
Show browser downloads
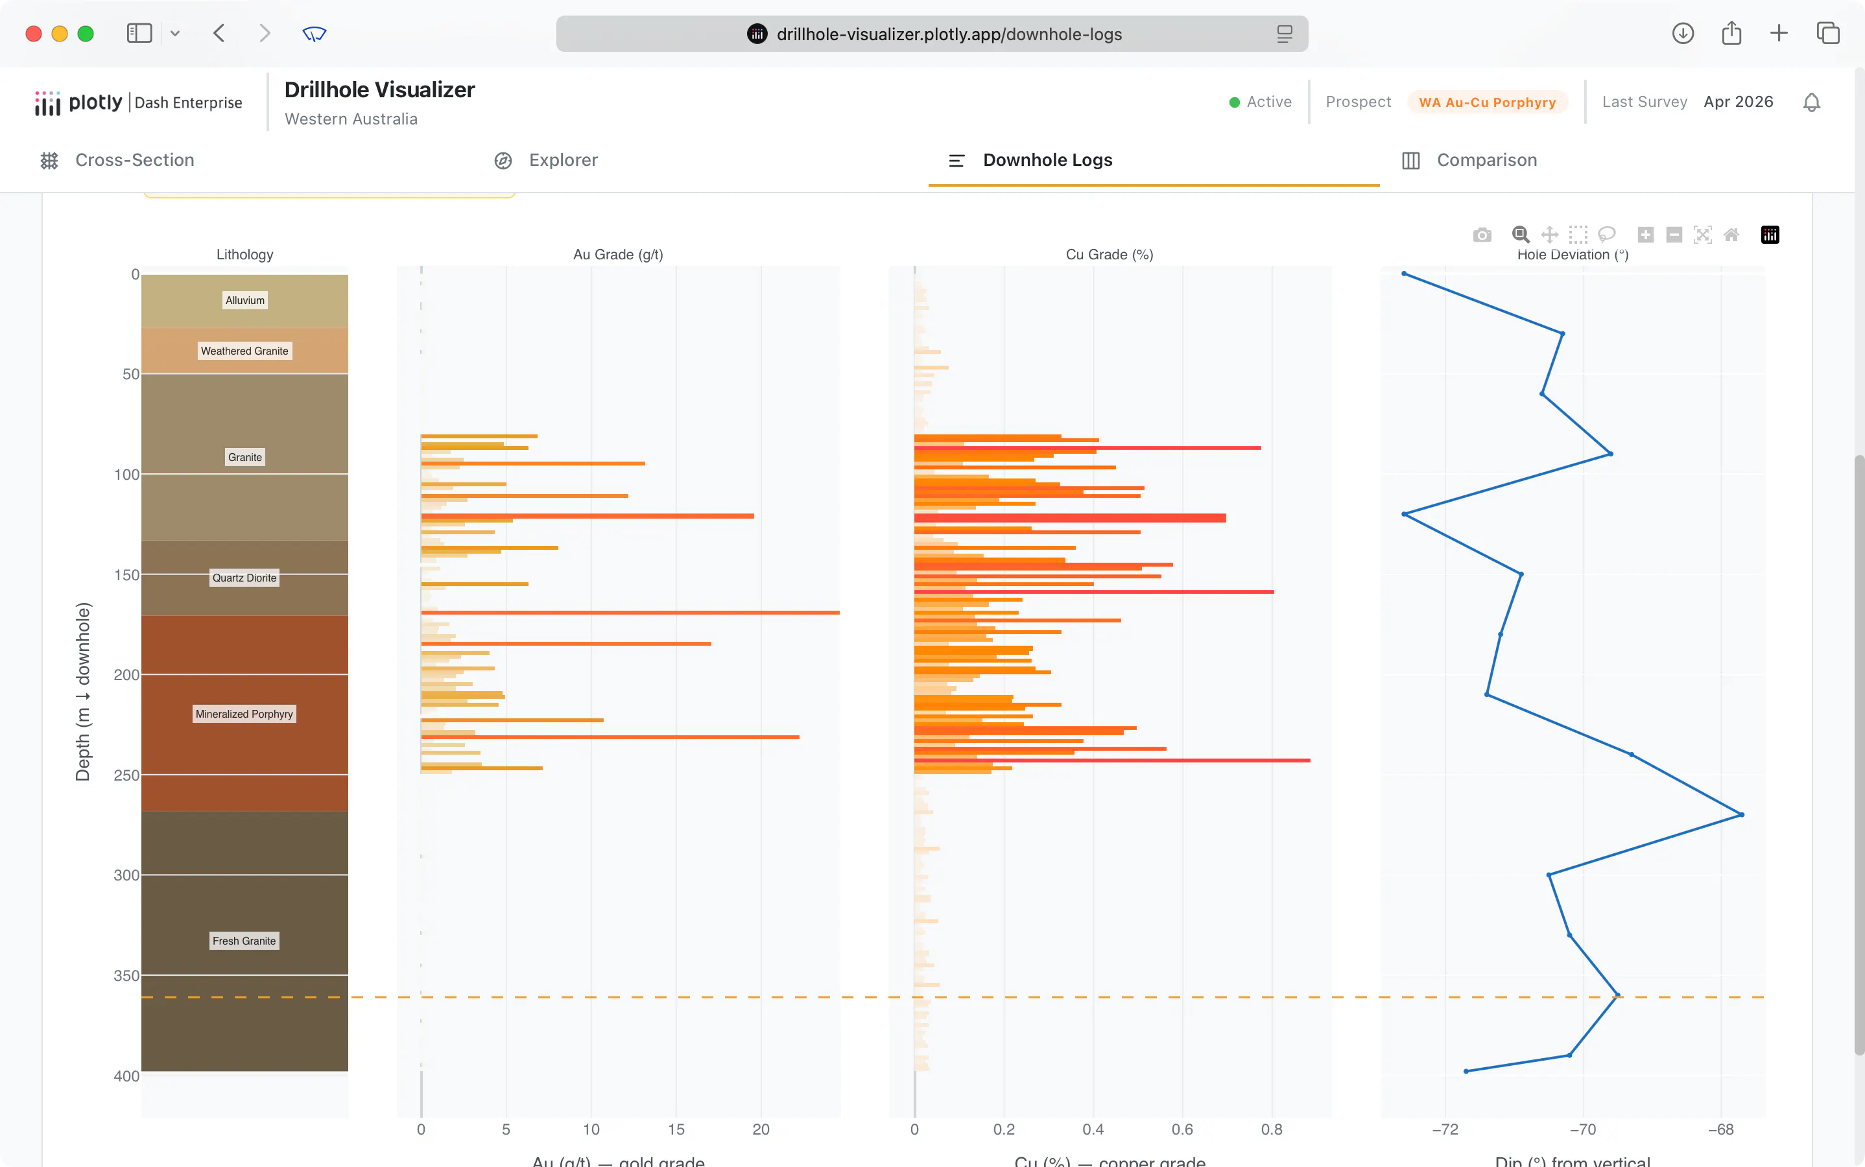coord(1683,33)
